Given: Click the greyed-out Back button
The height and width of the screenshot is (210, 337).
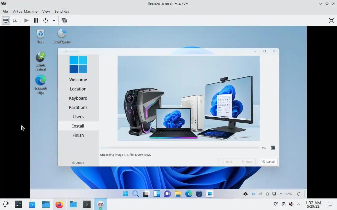Looking at the screenshot, I should (x=227, y=162).
